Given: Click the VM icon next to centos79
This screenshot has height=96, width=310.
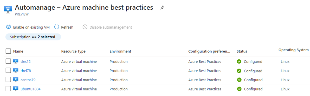Looking at the screenshot, I should click(x=16, y=80).
